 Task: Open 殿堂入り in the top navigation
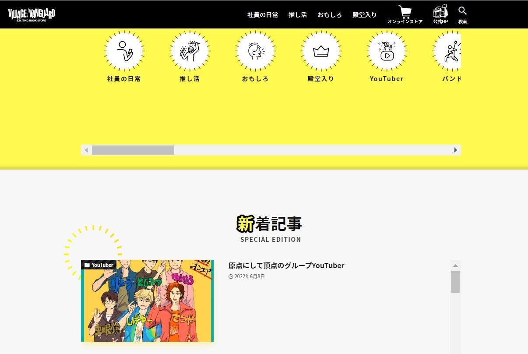365,14
